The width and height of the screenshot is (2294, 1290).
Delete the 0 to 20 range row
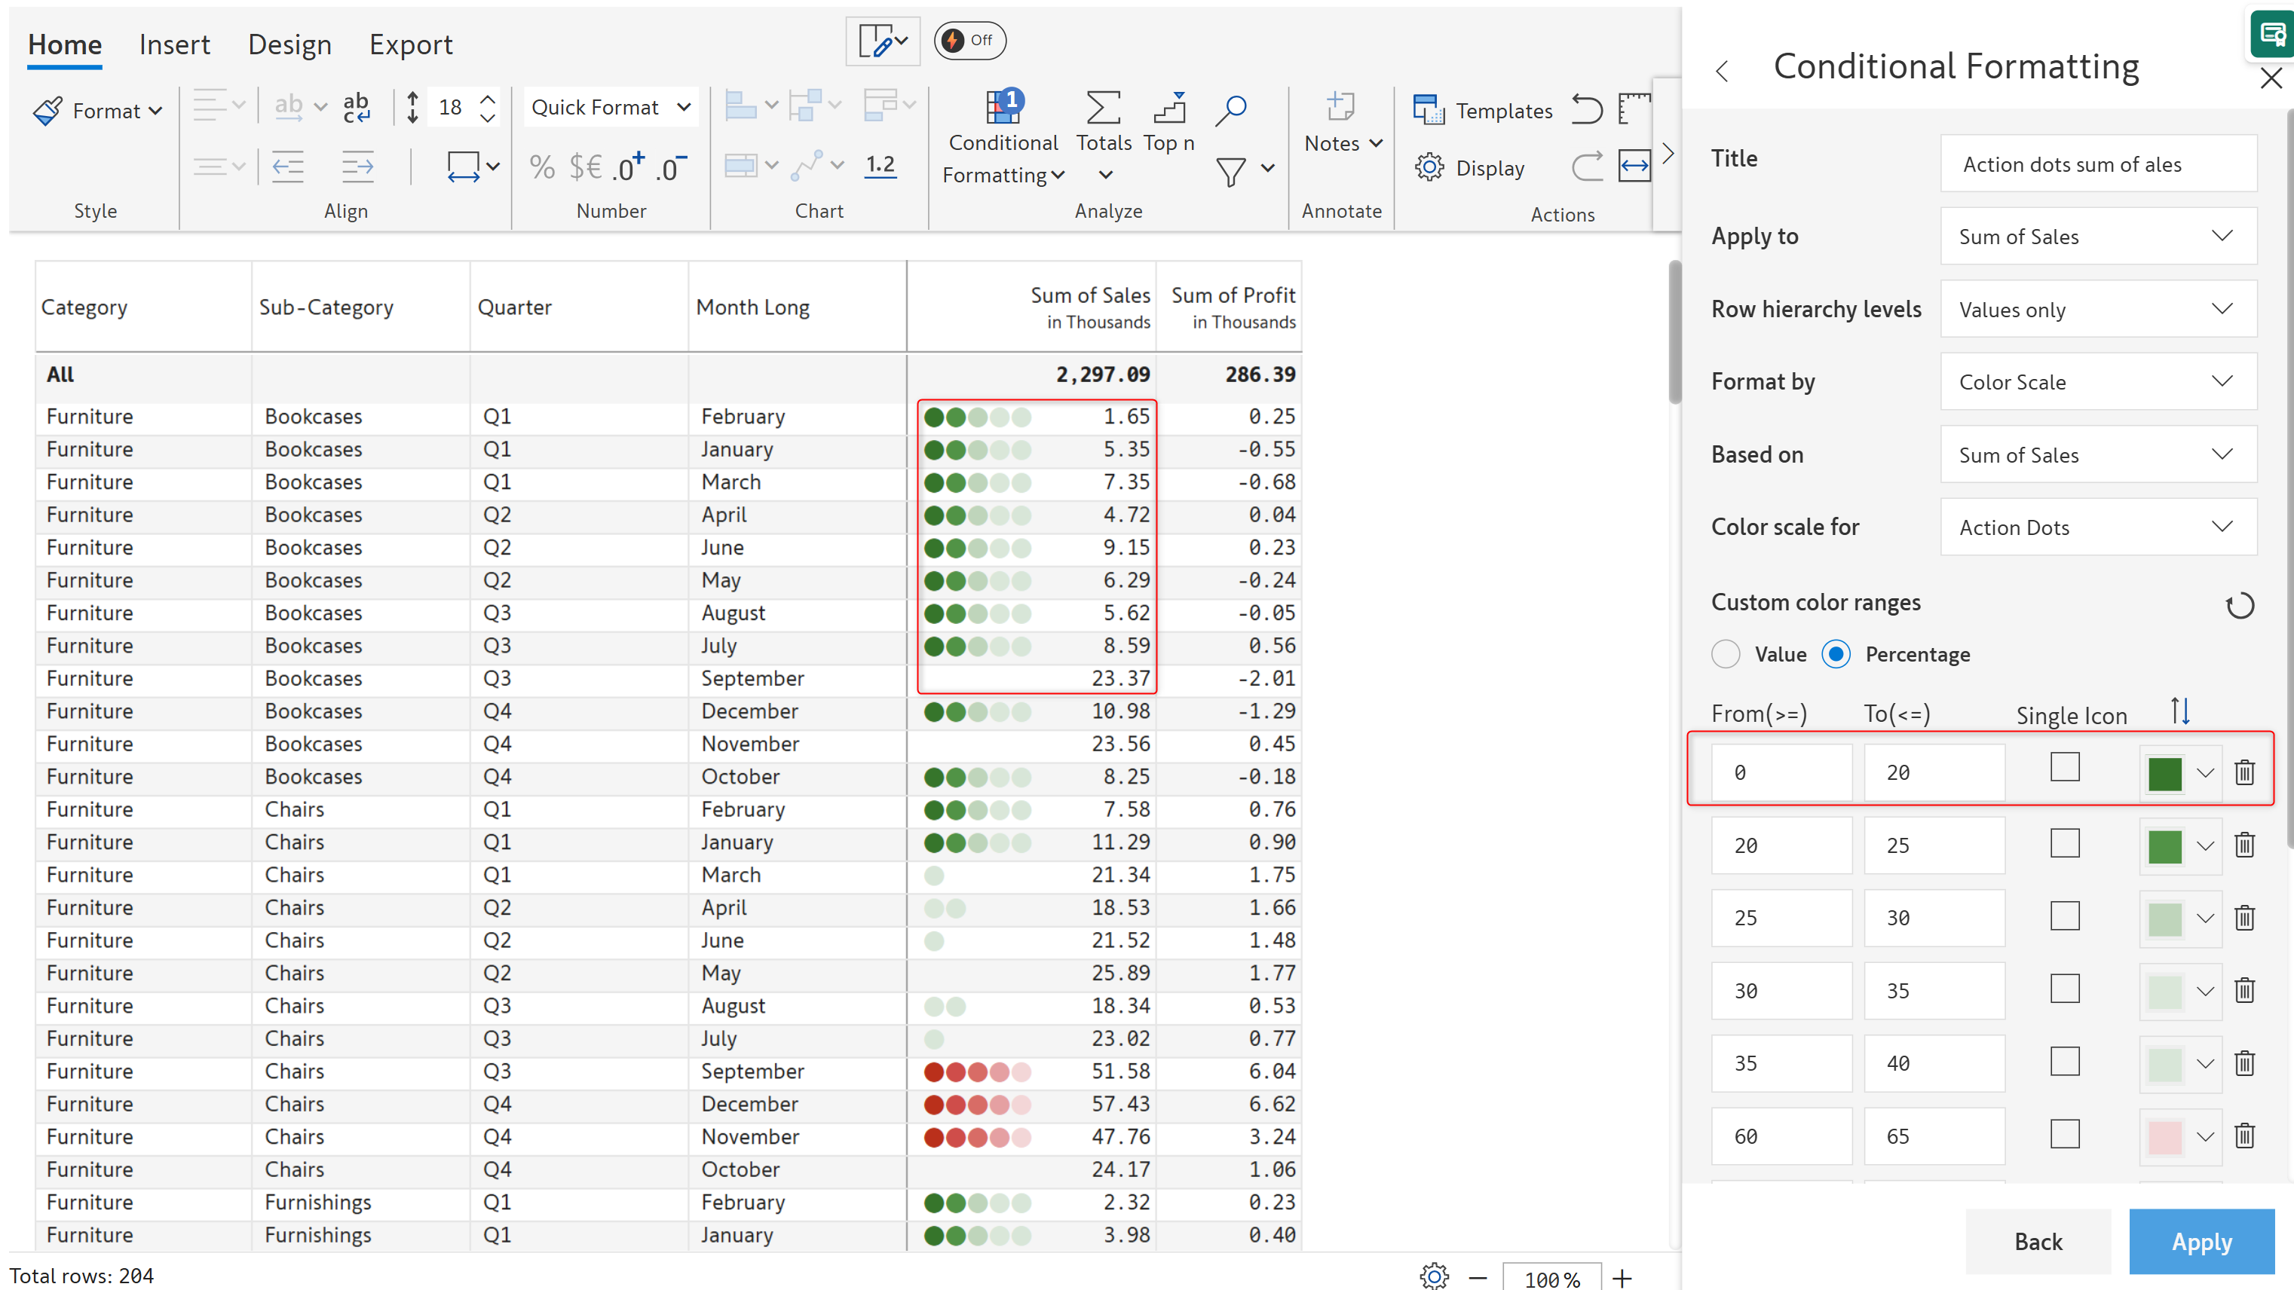(x=2244, y=772)
